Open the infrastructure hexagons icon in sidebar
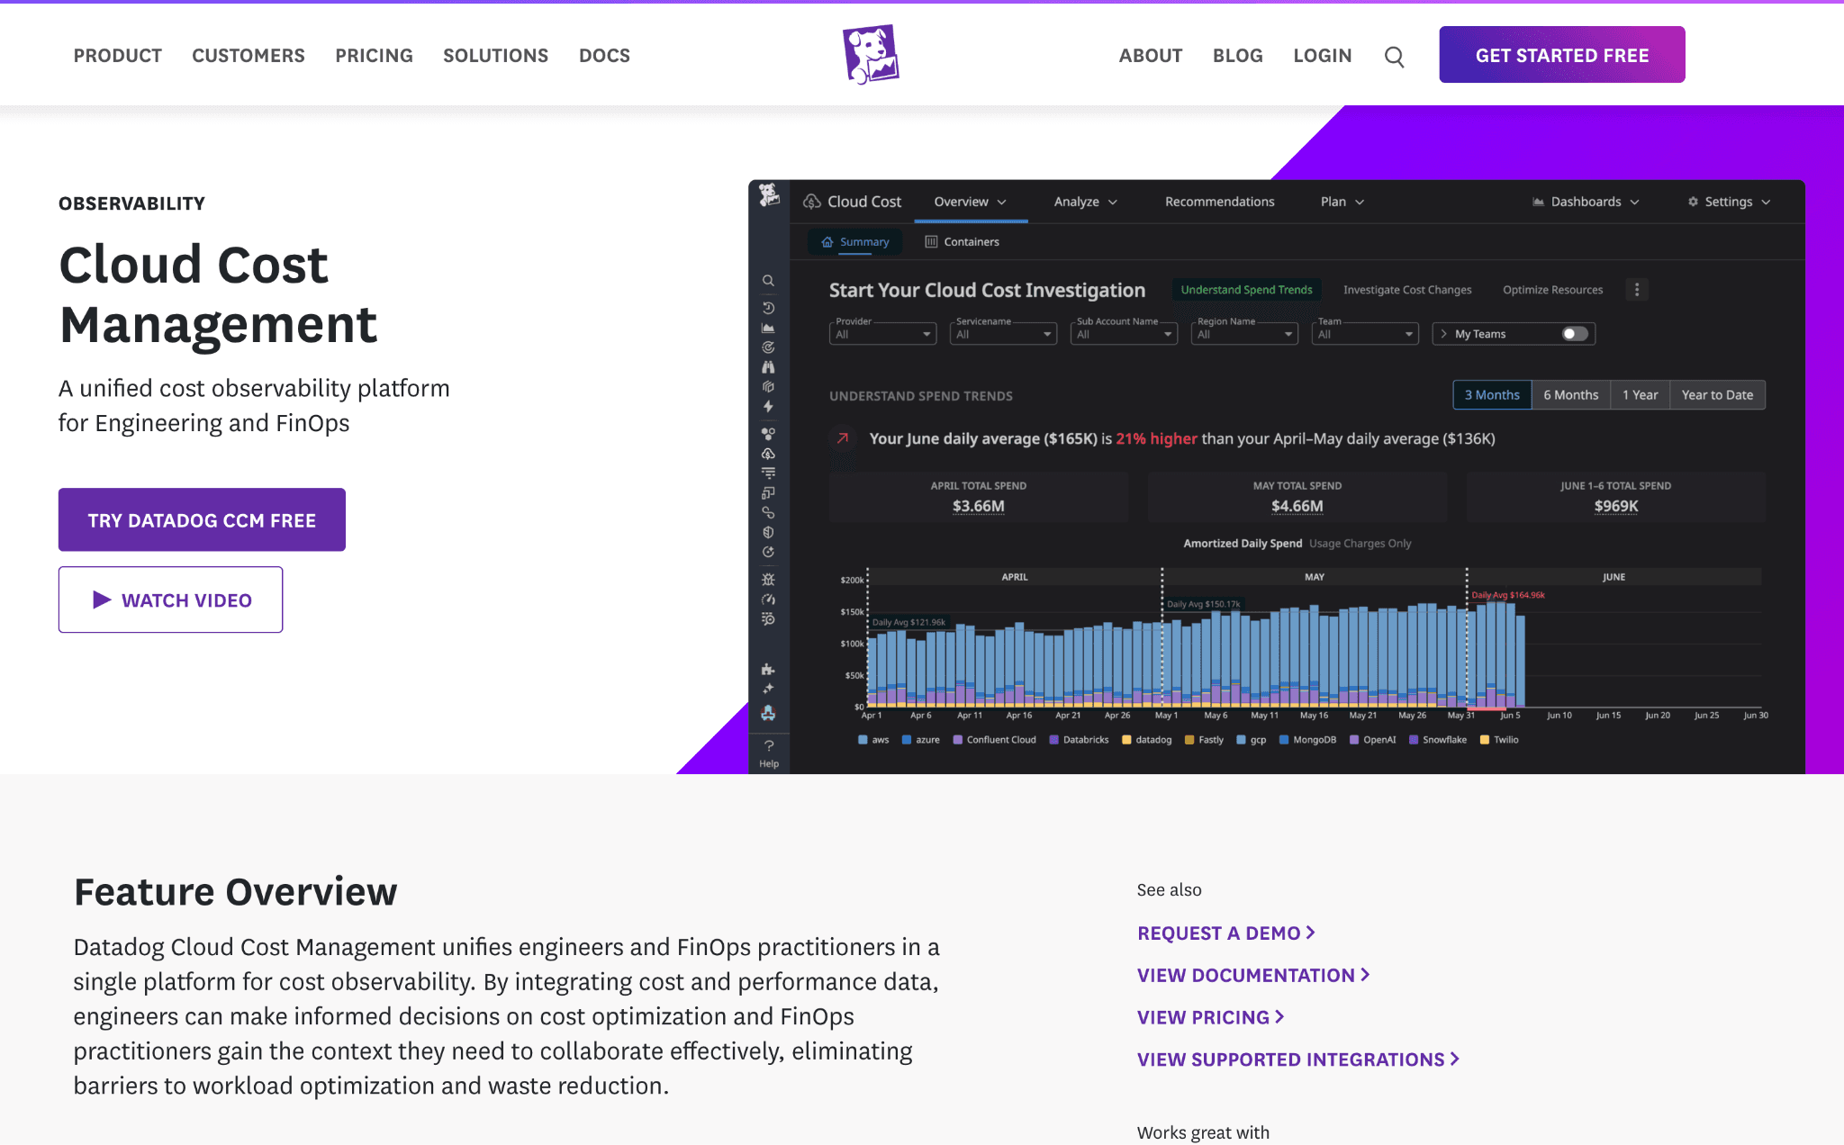 768,434
